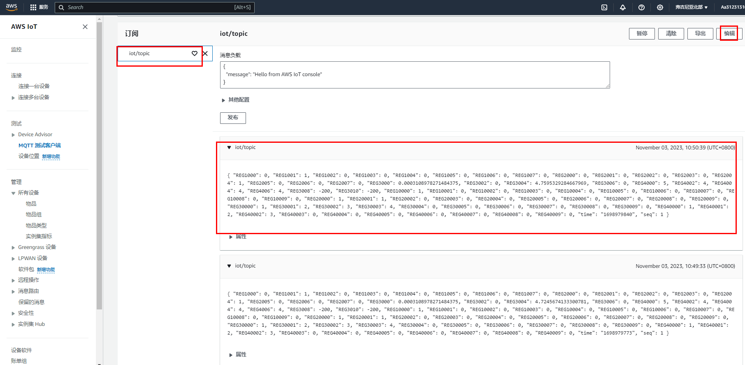Focus the message payload text area
The image size is (745, 365).
point(415,75)
